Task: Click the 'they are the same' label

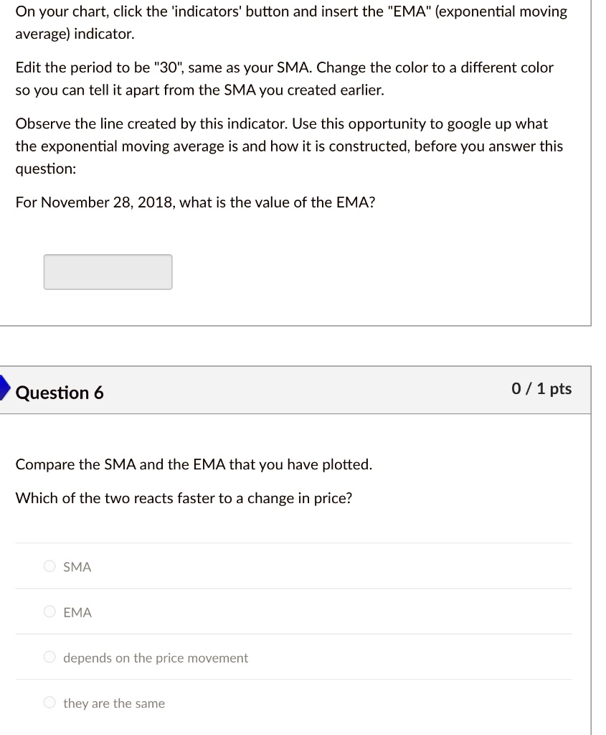Action: 113,703
